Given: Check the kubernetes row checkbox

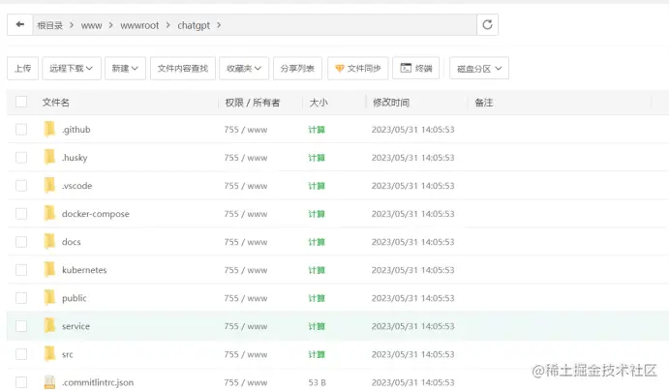Looking at the screenshot, I should coord(21,270).
